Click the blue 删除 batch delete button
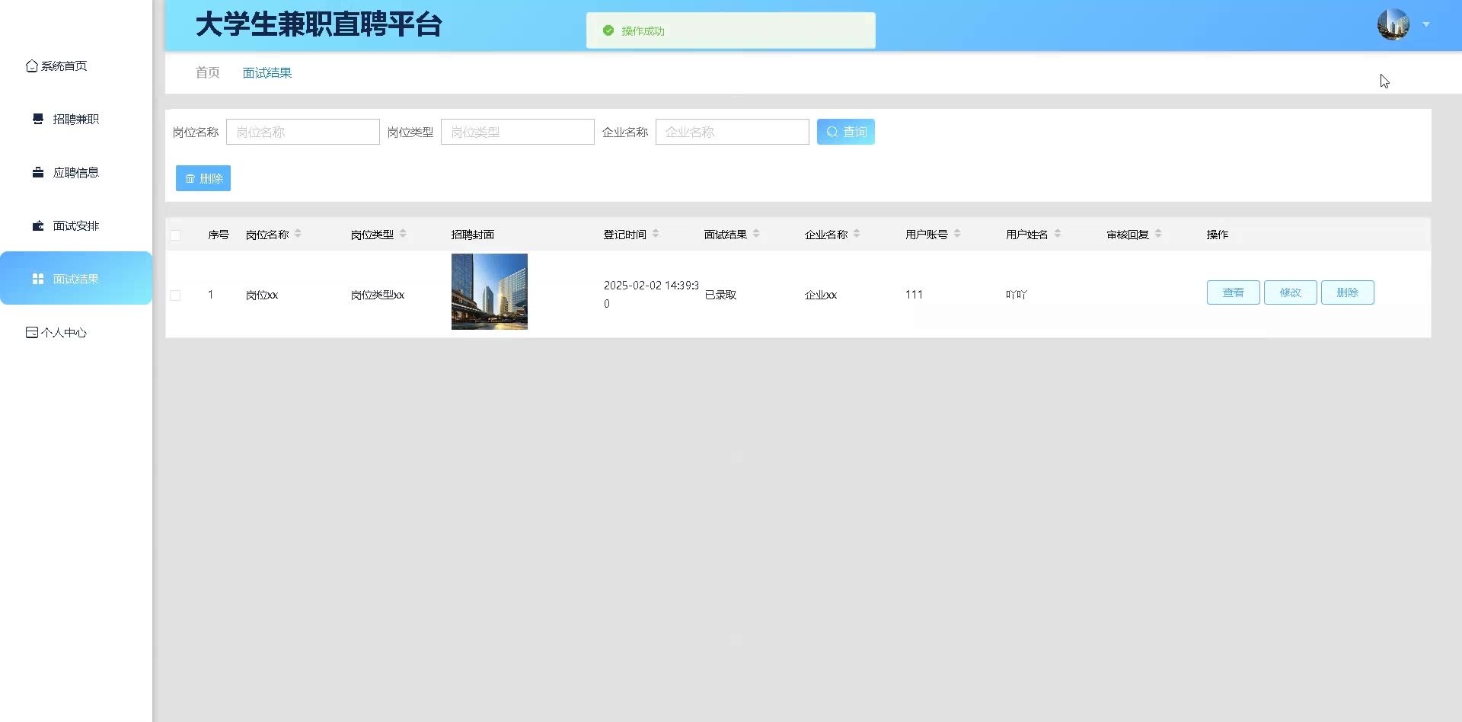 pos(203,178)
